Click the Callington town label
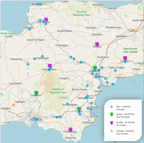The height and width of the screenshot is (143, 144). click(20, 102)
